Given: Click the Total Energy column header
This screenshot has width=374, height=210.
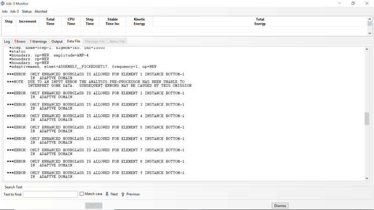Looking at the screenshot, I should [x=260, y=21].
